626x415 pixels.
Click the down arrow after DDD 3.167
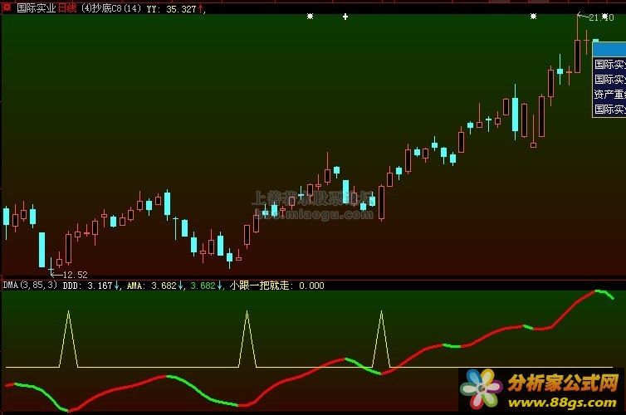(x=116, y=286)
